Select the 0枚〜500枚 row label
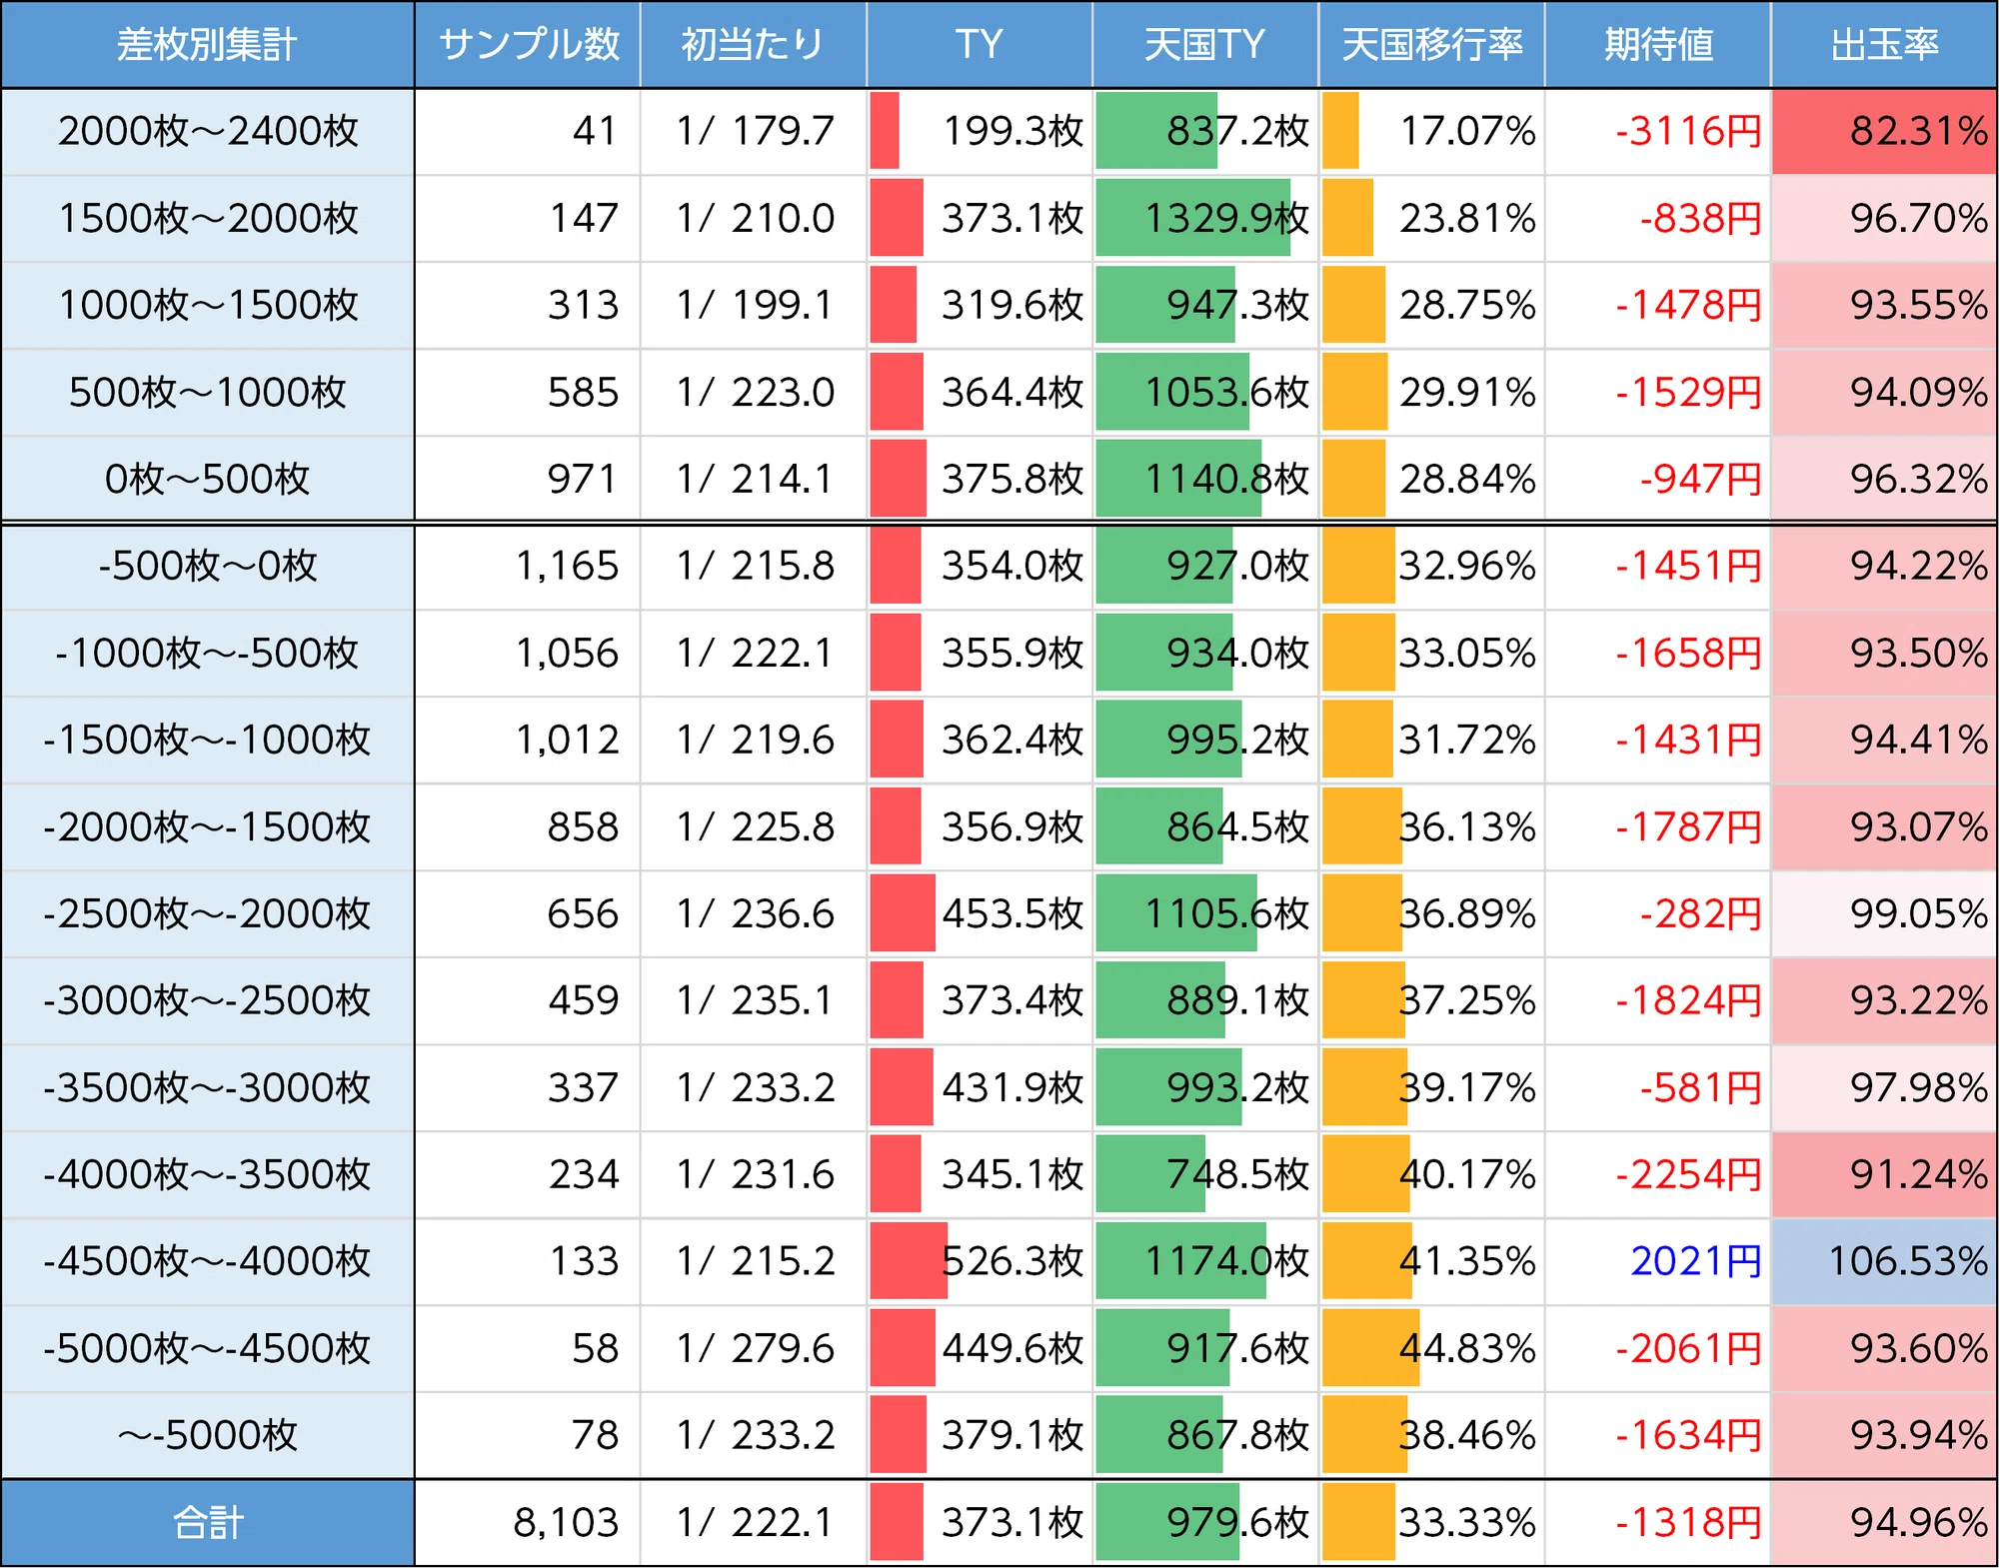1999x1568 pixels. [207, 479]
